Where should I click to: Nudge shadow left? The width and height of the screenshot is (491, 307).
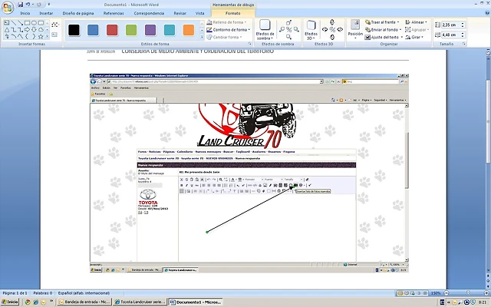(x=282, y=29)
